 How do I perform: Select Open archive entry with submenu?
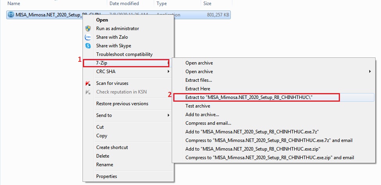coord(199,72)
